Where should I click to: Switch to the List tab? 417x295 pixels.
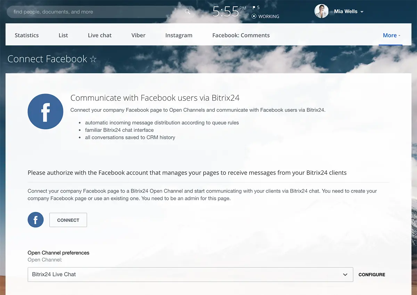(x=63, y=35)
